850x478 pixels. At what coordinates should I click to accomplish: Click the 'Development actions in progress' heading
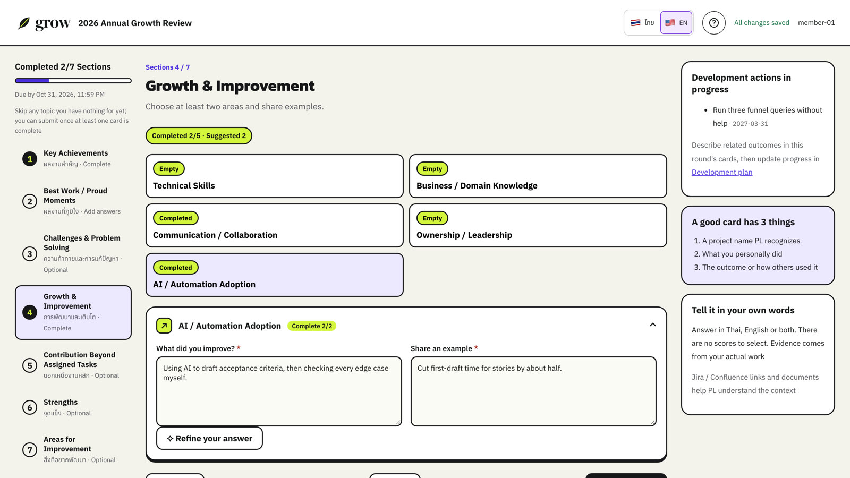(741, 83)
